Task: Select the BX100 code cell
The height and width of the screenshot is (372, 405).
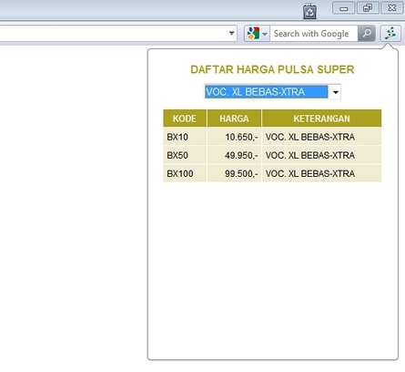Action: [185, 173]
